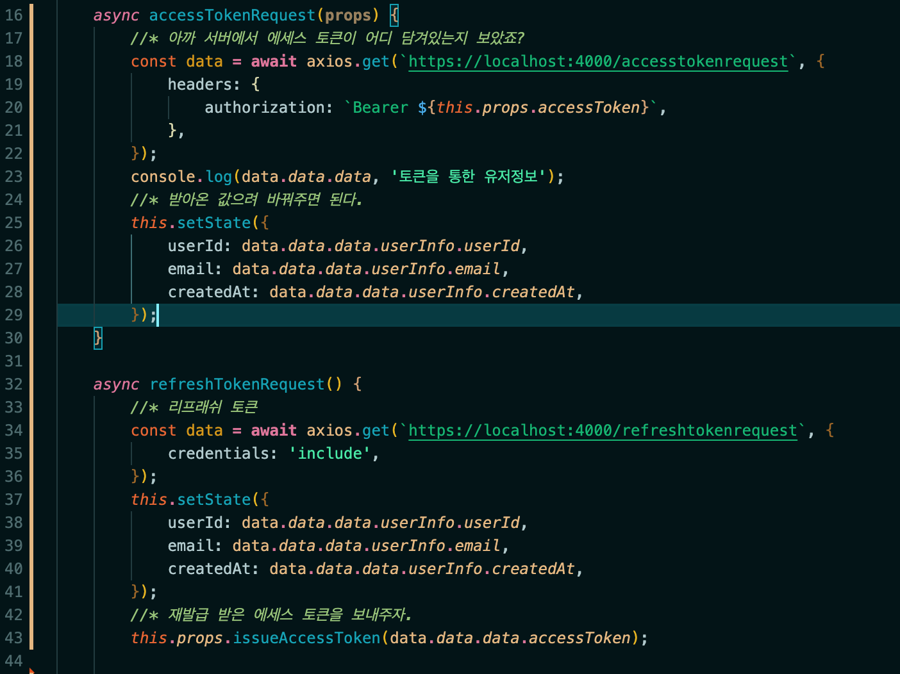Click the authorization header key

(264, 108)
